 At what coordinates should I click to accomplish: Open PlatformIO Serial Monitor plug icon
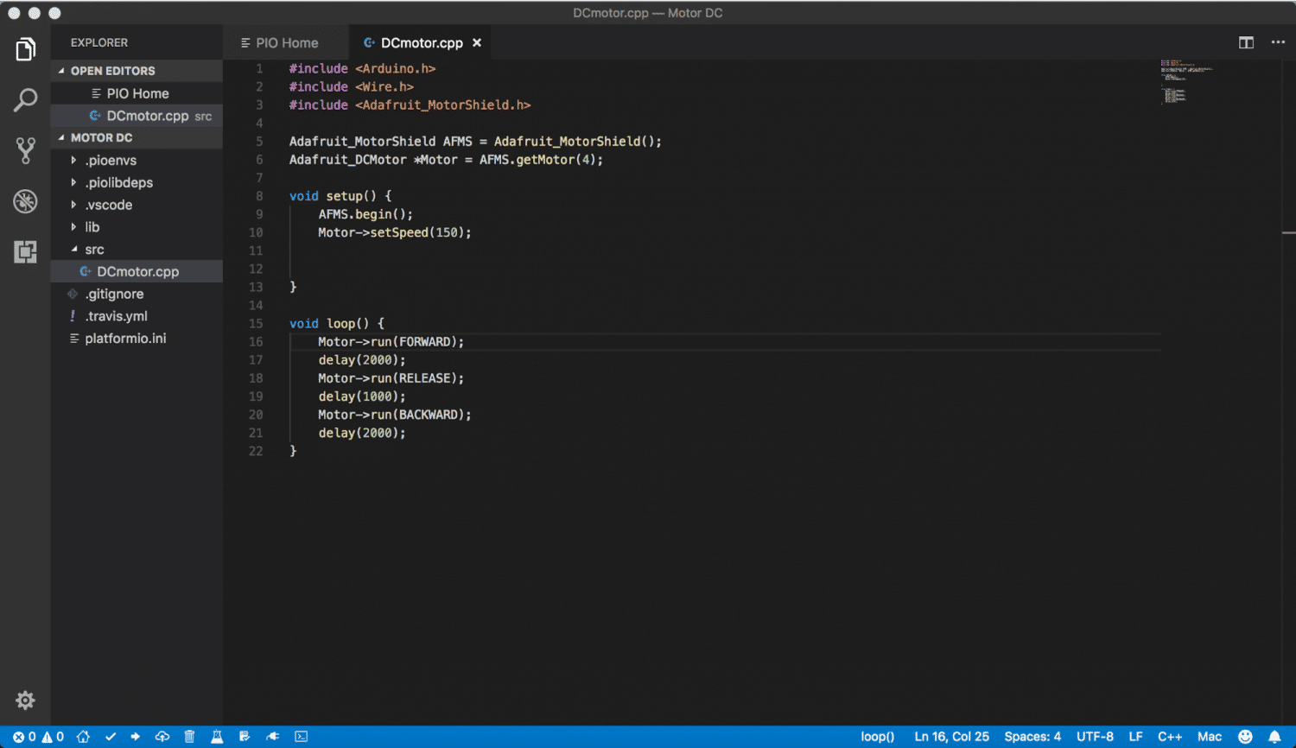coord(272,737)
